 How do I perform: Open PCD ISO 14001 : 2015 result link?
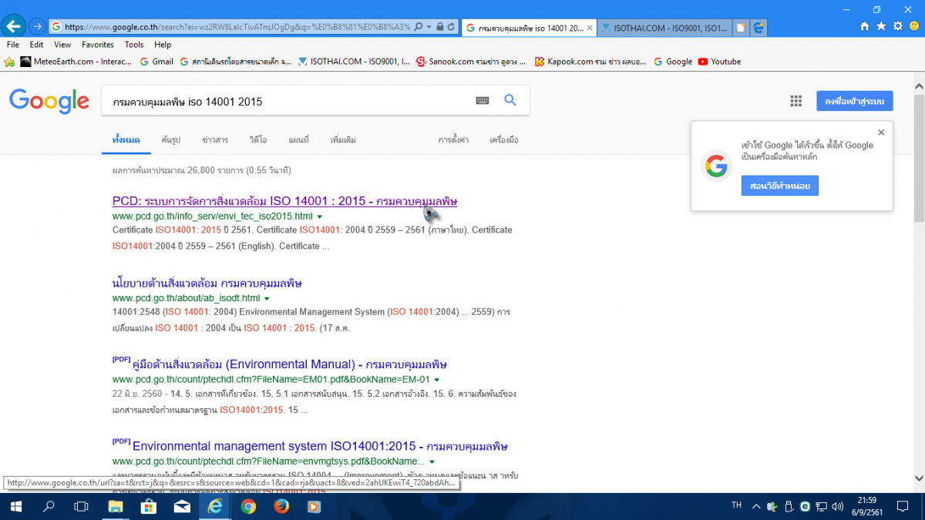click(284, 201)
